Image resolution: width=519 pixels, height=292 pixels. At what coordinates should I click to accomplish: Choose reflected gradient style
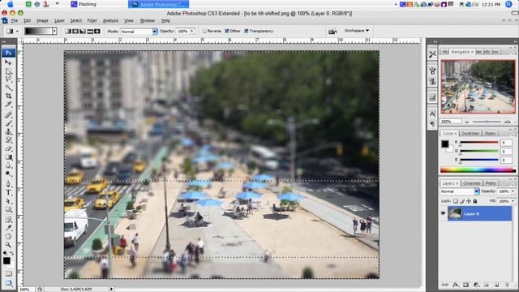(x=90, y=31)
